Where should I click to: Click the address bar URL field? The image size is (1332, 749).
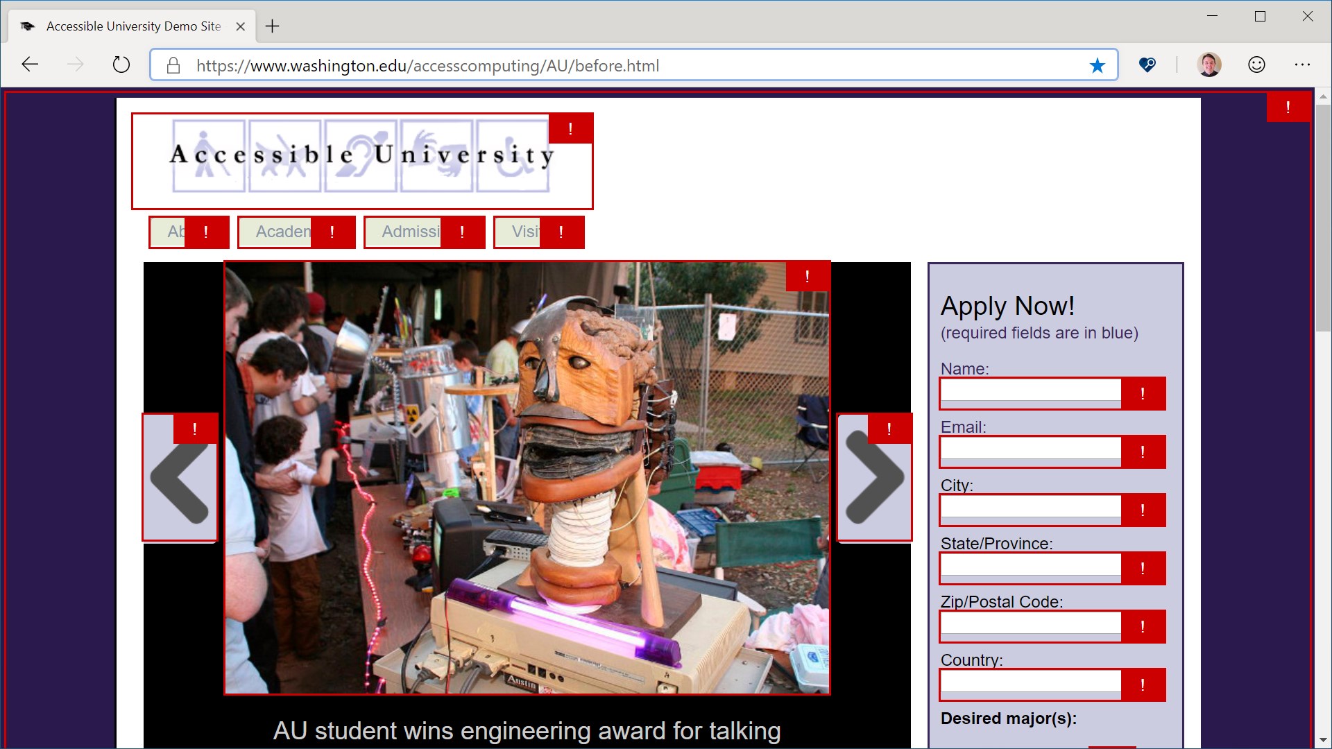pyautogui.click(x=633, y=65)
